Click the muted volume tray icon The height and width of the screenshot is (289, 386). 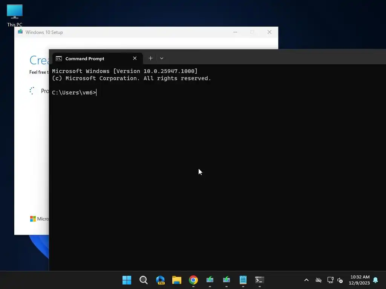(340, 280)
